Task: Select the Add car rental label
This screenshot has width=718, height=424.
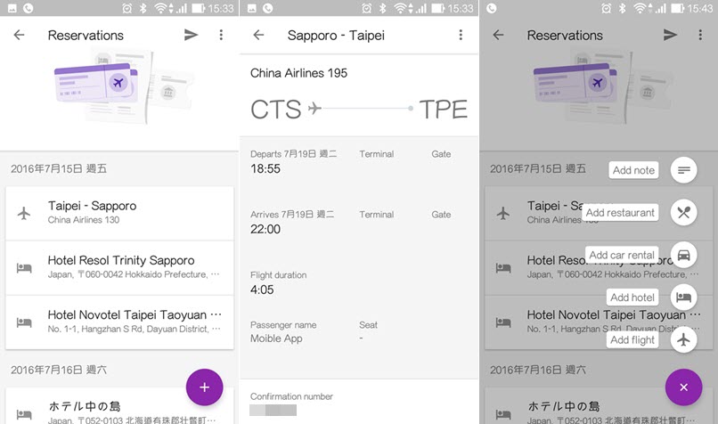Action: click(622, 255)
